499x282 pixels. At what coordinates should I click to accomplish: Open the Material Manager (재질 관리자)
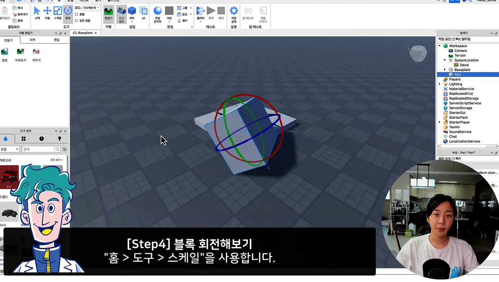point(158,14)
